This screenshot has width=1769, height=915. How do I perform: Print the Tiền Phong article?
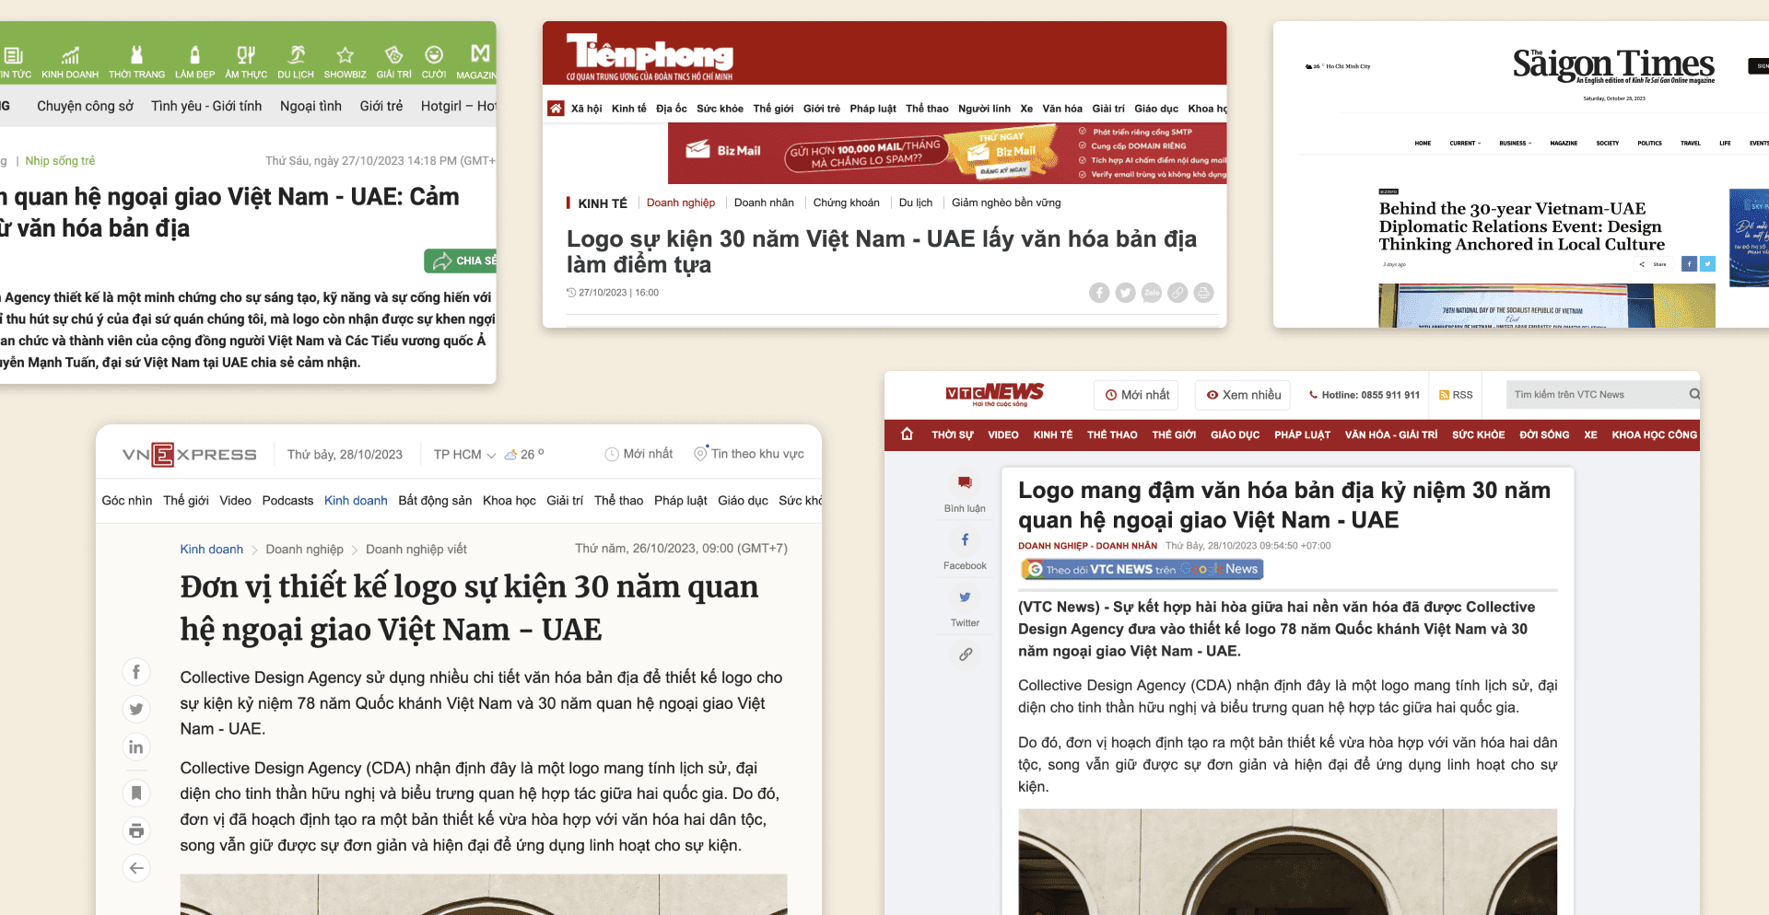click(x=1203, y=293)
